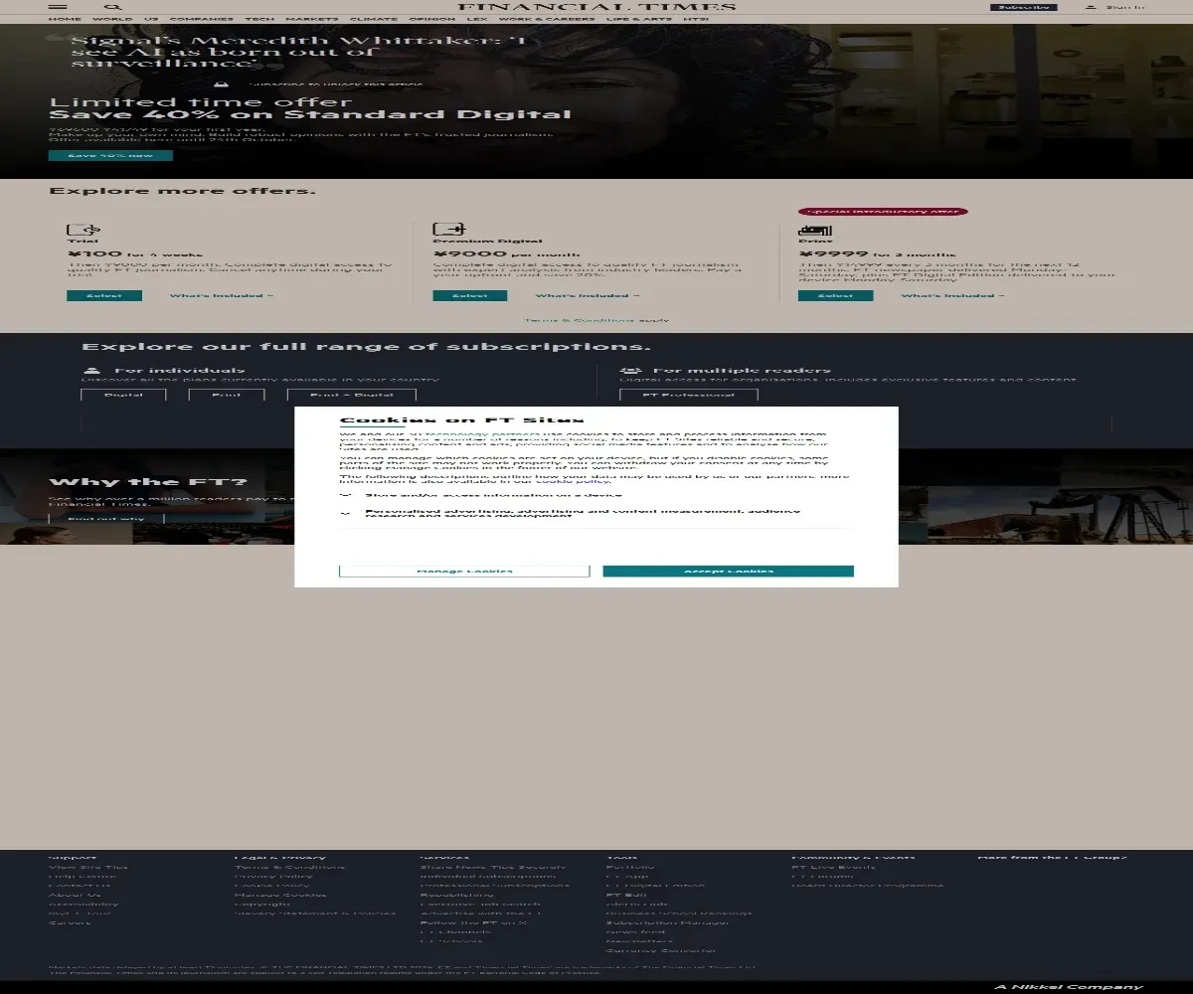Open View Site Tips footer link

88,867
